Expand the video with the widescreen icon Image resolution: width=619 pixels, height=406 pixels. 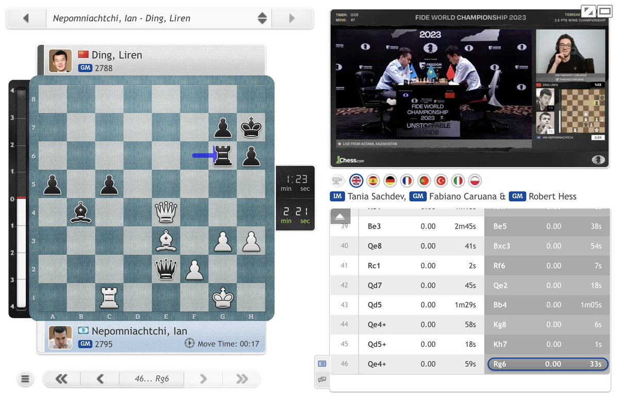pyautogui.click(x=604, y=10)
